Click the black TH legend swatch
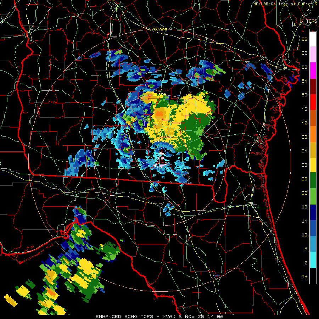The width and height of the screenshot is (319, 319). [x=313, y=276]
